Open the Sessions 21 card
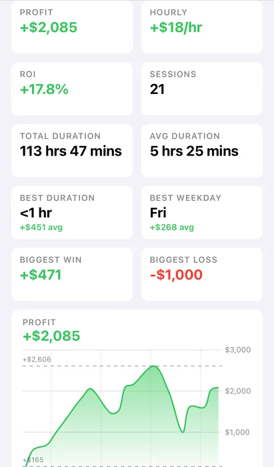This screenshot has width=274, height=467. [202, 89]
